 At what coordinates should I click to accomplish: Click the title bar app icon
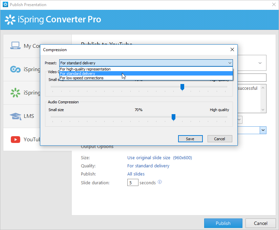click(5, 4)
